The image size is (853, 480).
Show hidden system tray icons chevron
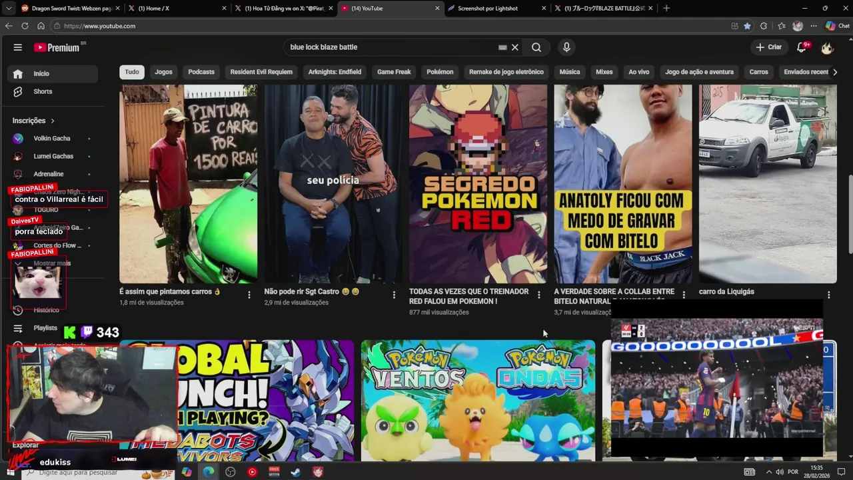point(768,472)
